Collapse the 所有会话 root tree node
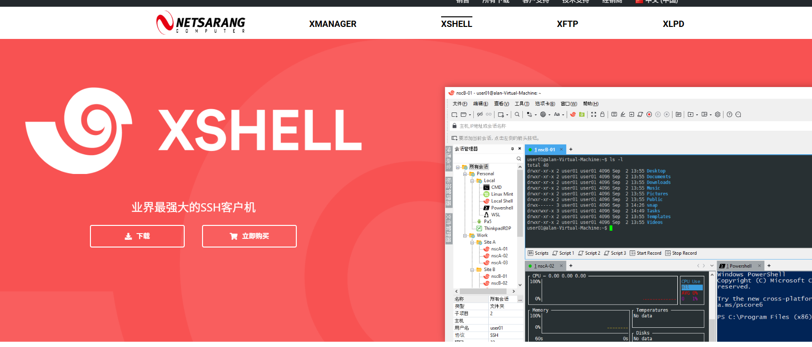The width and height of the screenshot is (812, 347). (x=458, y=167)
